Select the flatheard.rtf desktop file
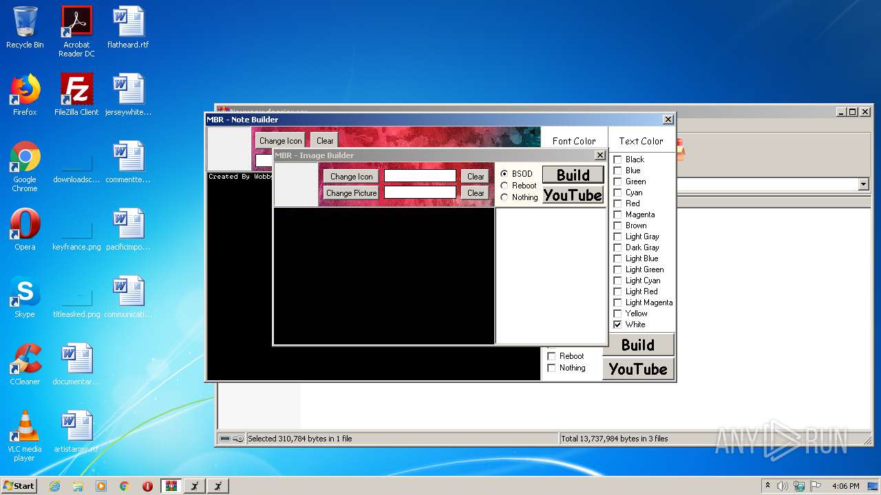This screenshot has width=881, height=495. (128, 27)
